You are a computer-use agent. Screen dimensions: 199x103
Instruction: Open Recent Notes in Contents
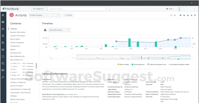[x=15, y=39]
